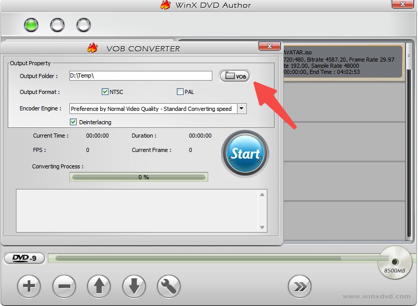Move item up with up arrow button
The height and width of the screenshot is (306, 418).
(x=99, y=286)
